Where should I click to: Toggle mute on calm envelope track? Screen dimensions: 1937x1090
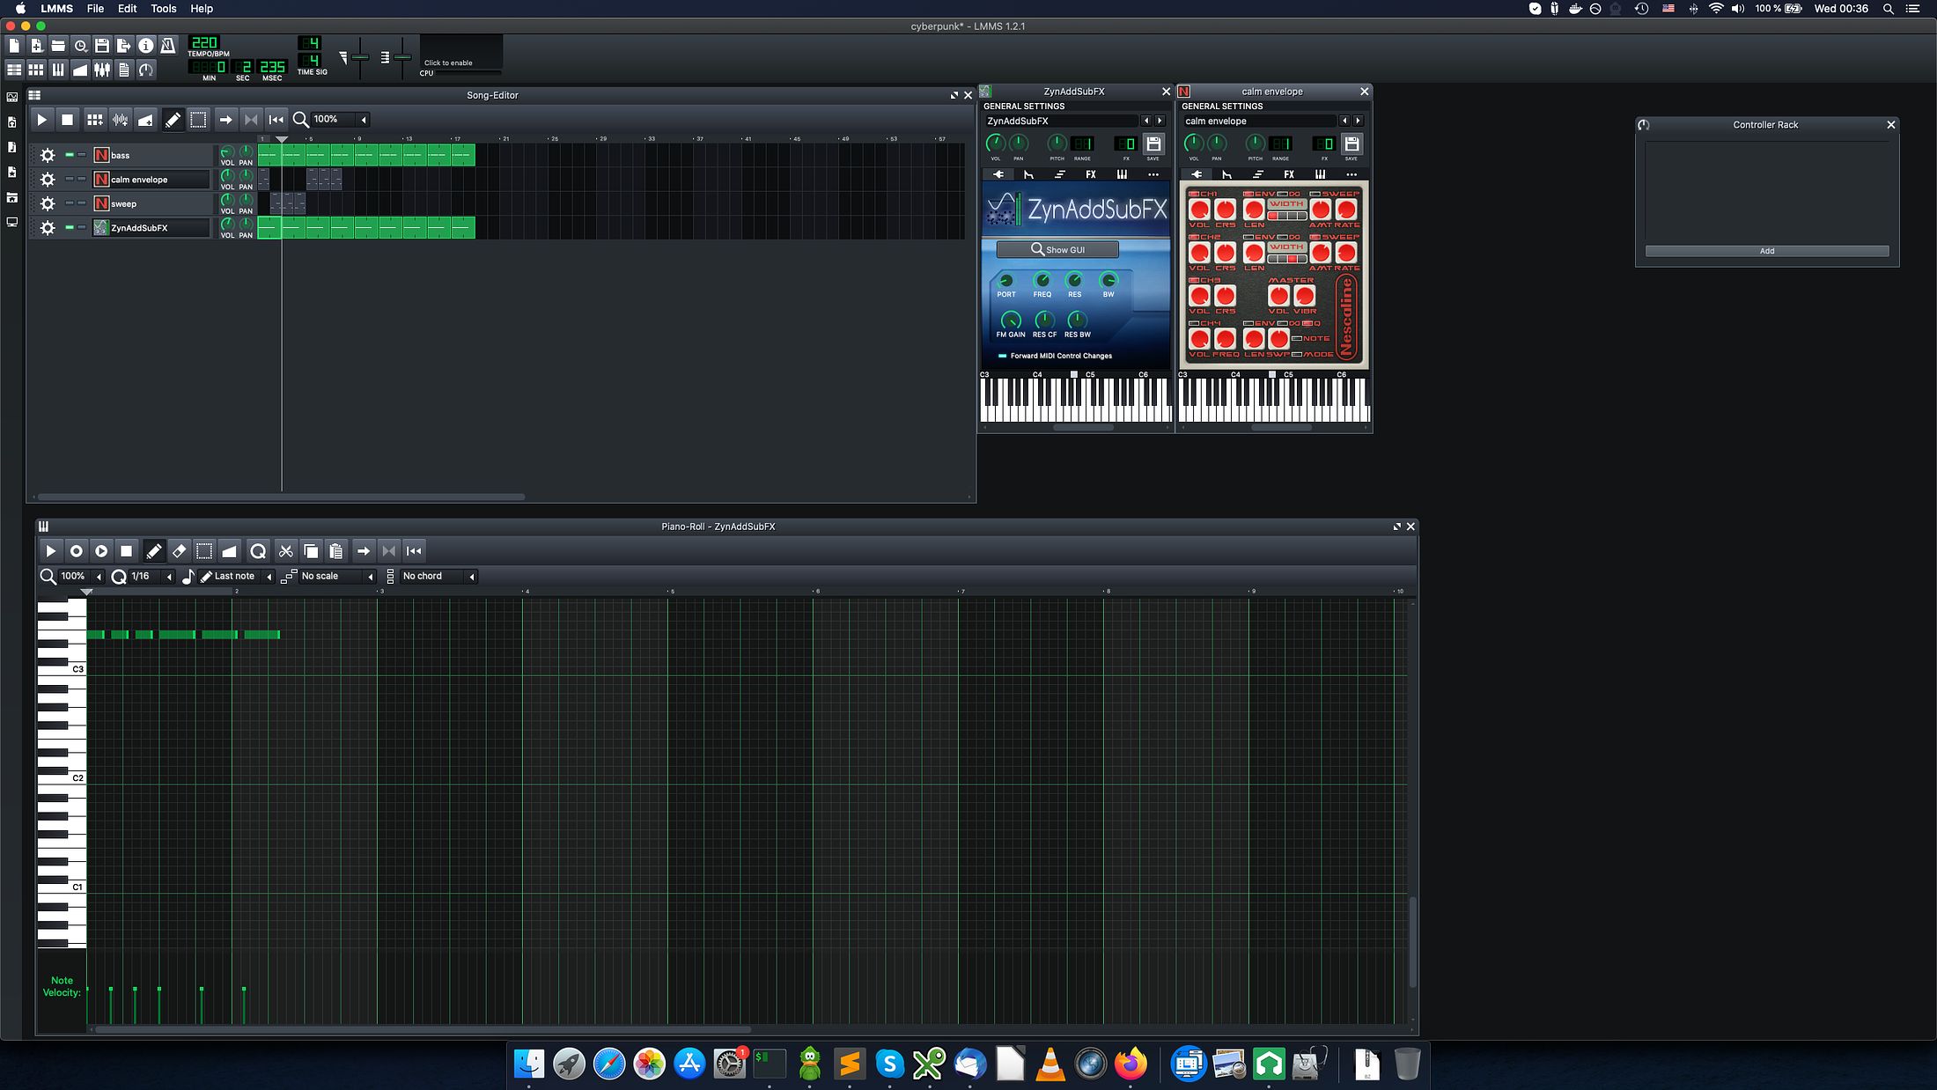click(x=70, y=180)
